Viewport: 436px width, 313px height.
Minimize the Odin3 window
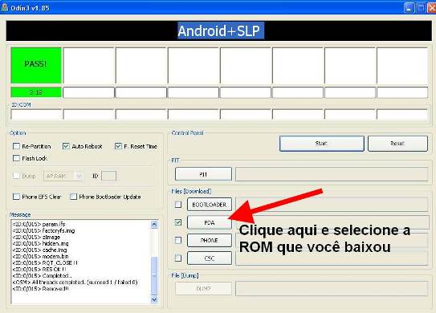coord(409,8)
